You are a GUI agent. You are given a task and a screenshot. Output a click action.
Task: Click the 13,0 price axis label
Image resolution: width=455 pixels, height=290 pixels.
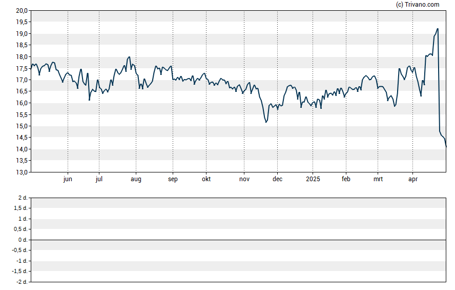[22, 172]
